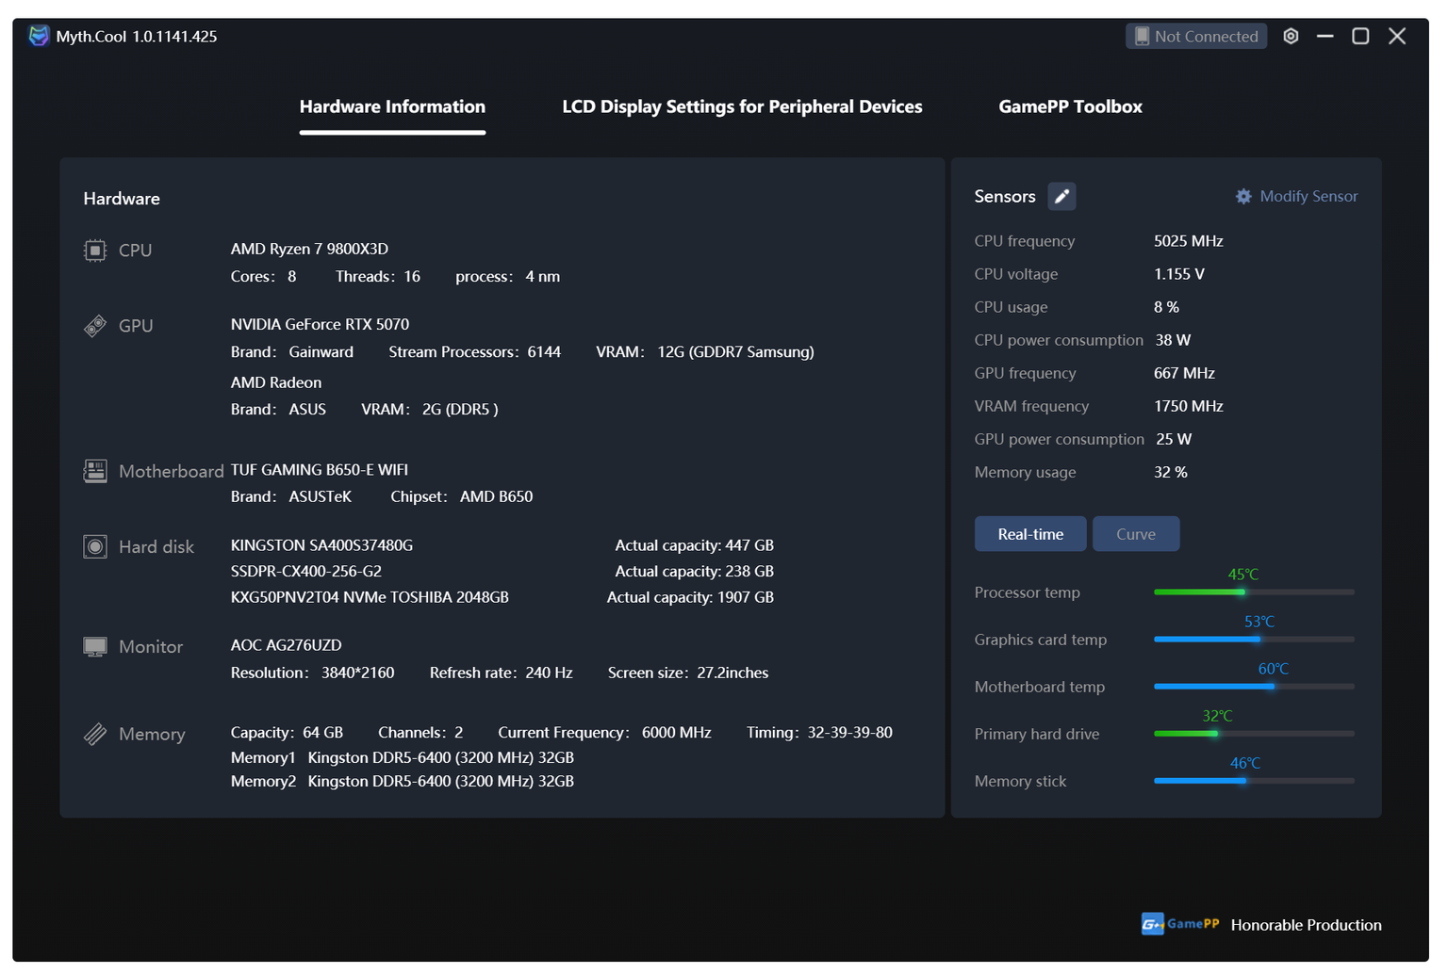
Task: Click the CPU usage value 8 %
Action: pos(1166,307)
